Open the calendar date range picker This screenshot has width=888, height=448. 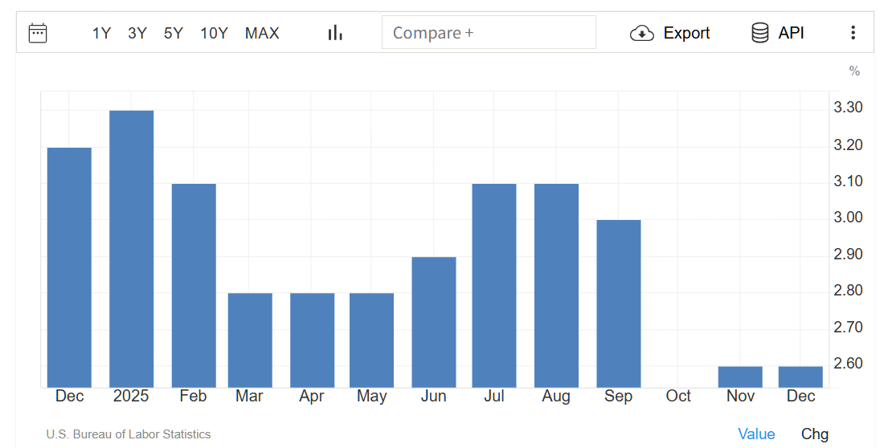click(x=38, y=33)
